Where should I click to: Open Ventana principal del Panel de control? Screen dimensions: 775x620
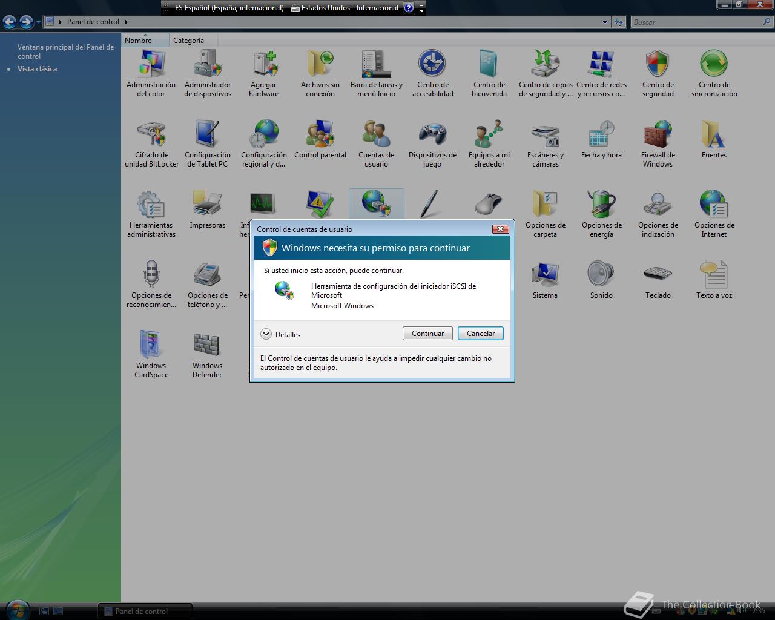[x=65, y=51]
